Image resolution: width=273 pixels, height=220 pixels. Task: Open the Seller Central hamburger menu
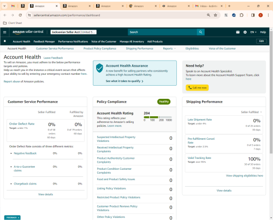(x=5, y=32)
